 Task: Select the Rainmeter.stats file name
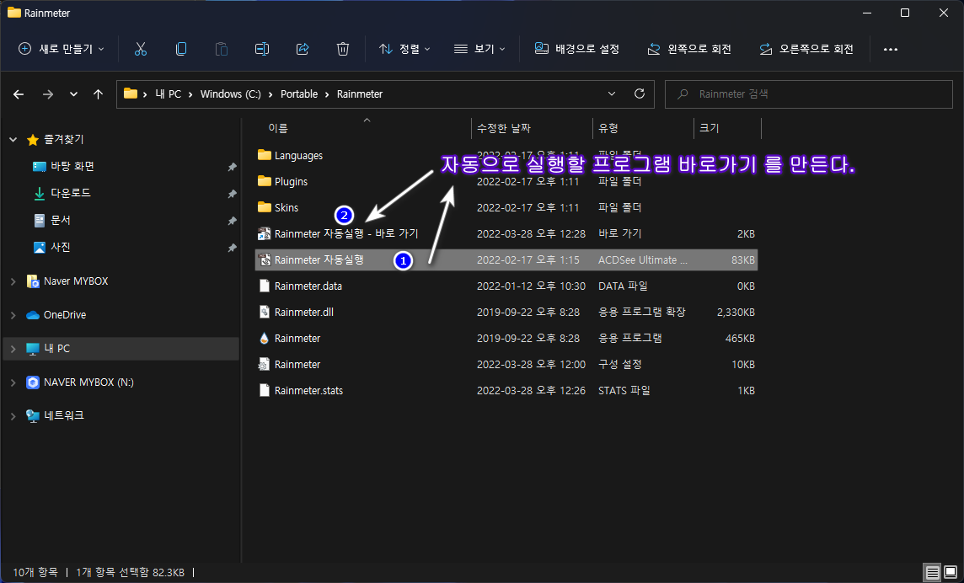[x=308, y=391]
